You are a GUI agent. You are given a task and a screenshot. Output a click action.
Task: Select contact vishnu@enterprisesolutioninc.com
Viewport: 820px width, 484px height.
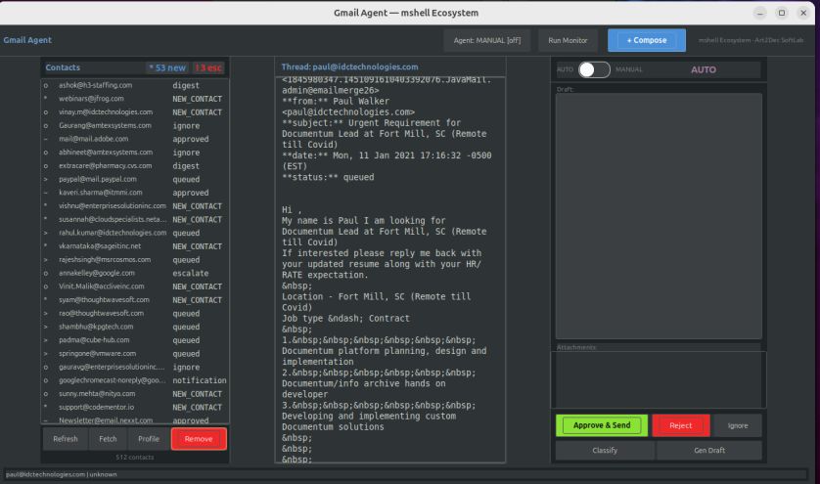tap(135, 206)
